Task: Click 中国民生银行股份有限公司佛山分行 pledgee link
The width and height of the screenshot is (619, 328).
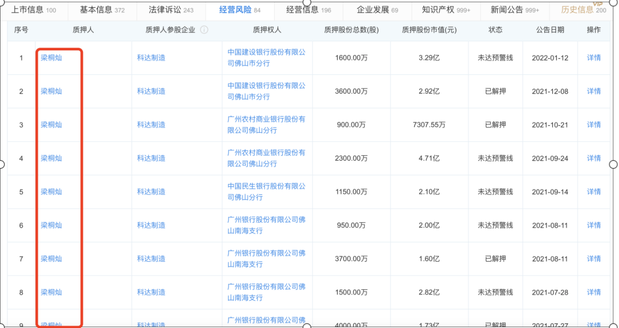Action: tap(267, 192)
